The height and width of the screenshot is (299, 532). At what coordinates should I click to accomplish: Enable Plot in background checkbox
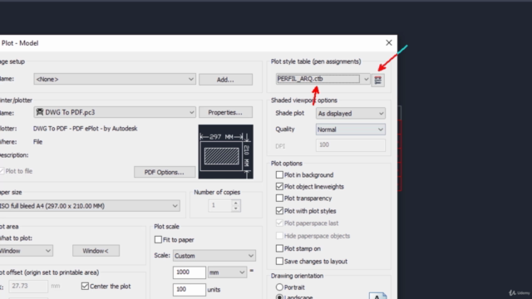click(279, 175)
